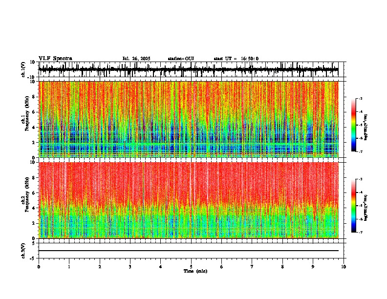Click tick label 5 on the time axis

point(191,267)
